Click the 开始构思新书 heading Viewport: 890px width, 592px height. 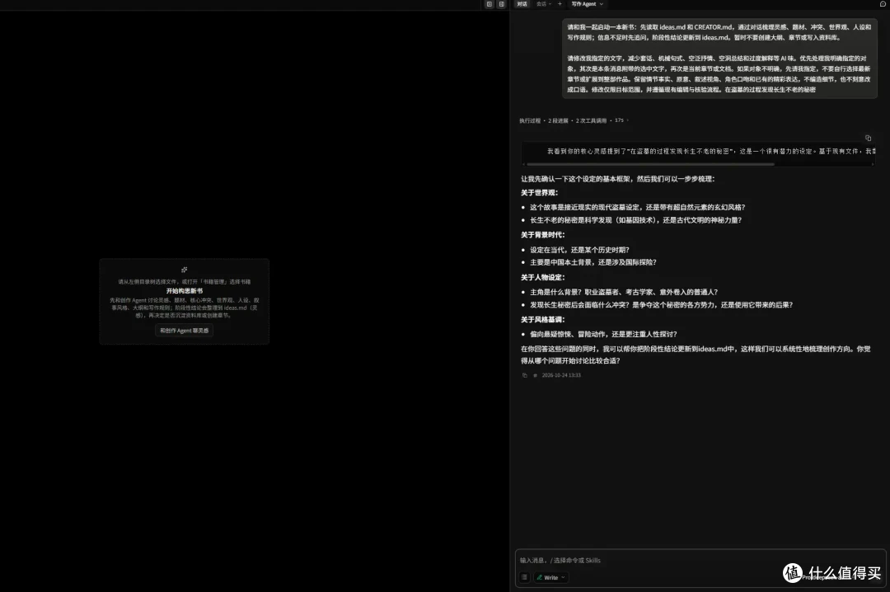click(x=185, y=291)
